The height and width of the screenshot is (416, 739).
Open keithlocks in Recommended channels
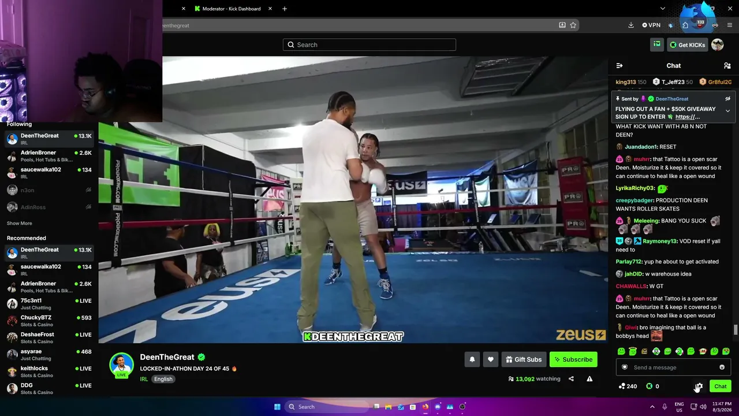point(49,372)
